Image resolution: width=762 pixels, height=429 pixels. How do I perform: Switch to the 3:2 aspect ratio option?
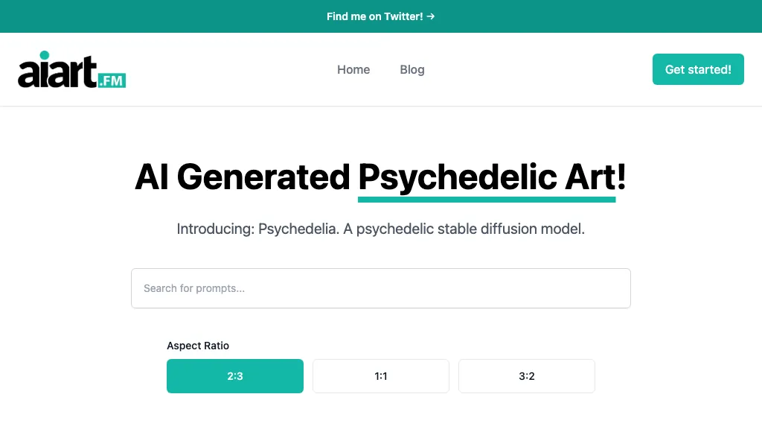point(527,376)
